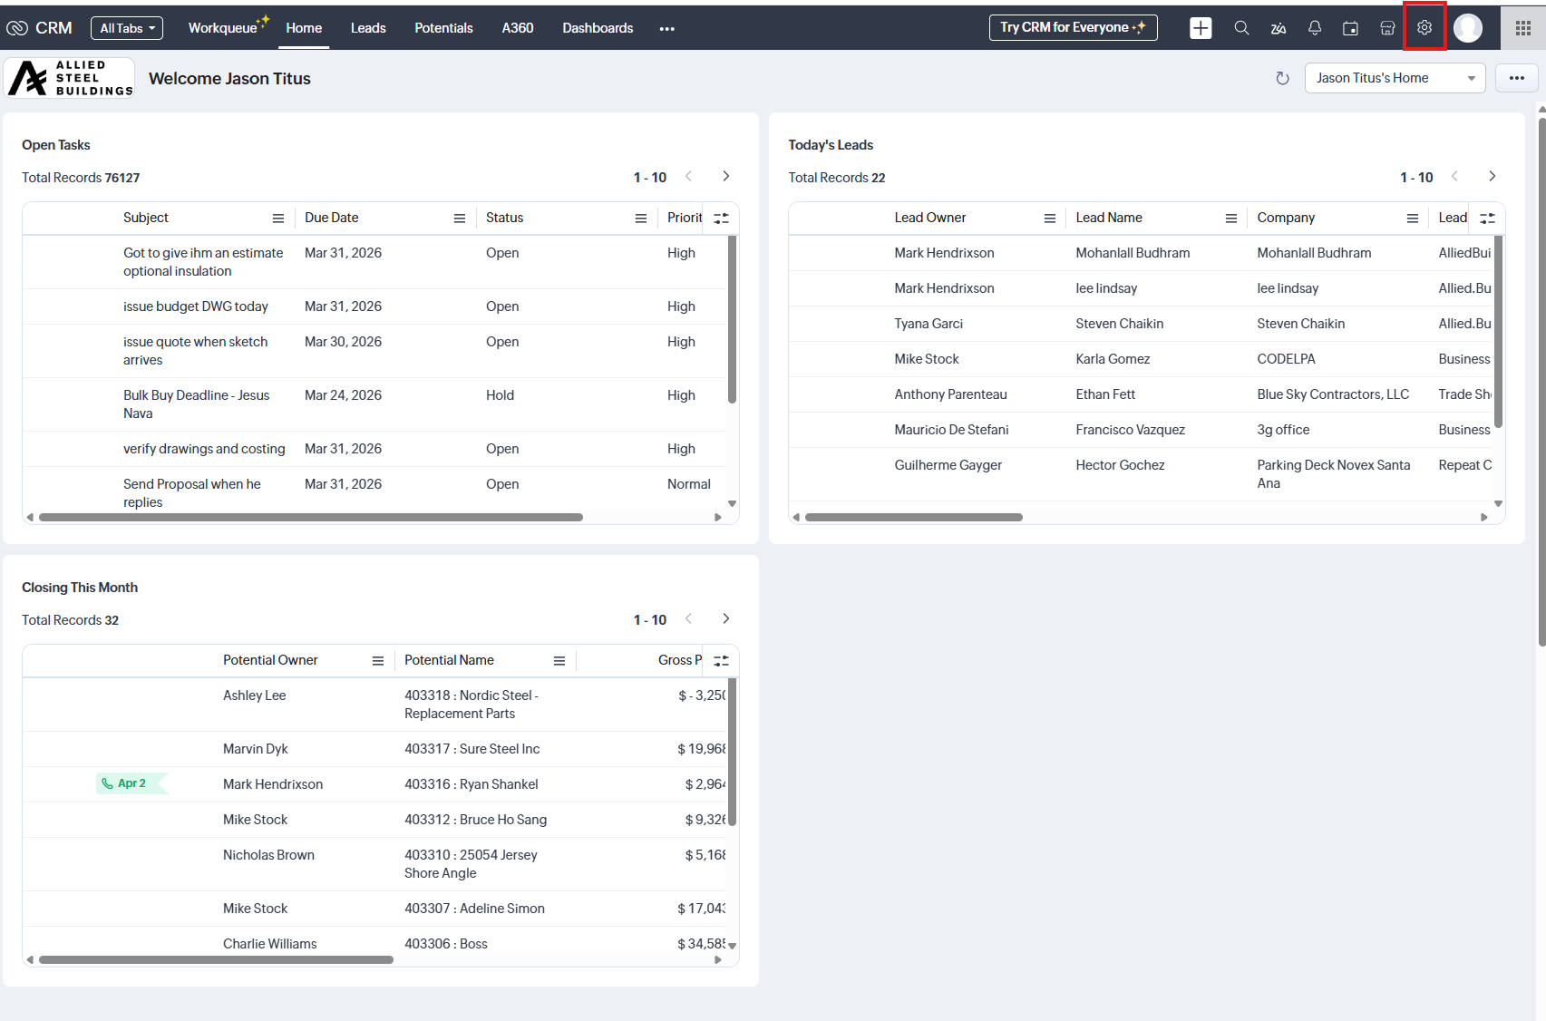Image resolution: width=1546 pixels, height=1021 pixels.
Task: Open the search magnifier icon
Action: pos(1241,28)
